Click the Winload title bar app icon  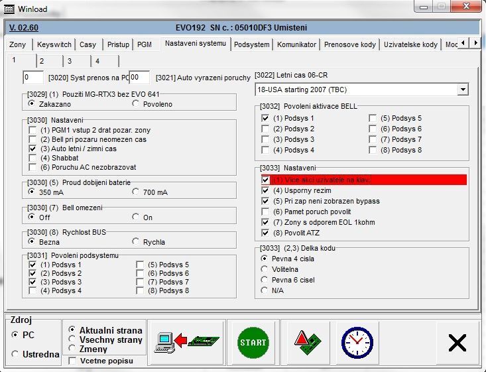click(9, 9)
